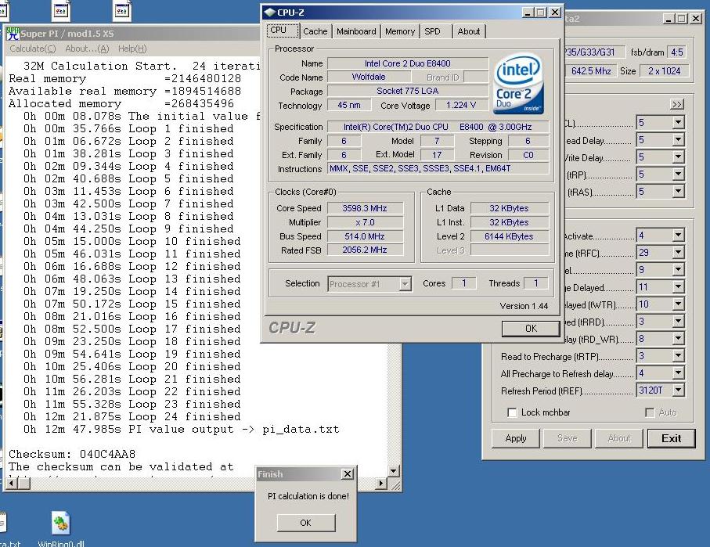Open the tRAS dropdown
710x547 pixels.
click(x=678, y=192)
